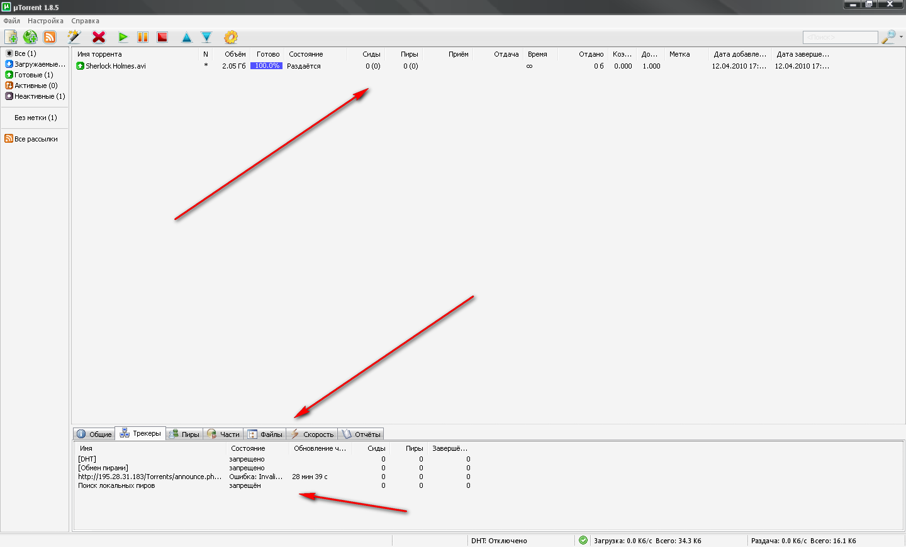The width and height of the screenshot is (906, 547).
Task: Switch to the Части tab
Action: 223,434
